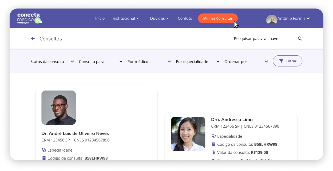The image size is (333, 171).
Task: Open the Dúvidas menu
Action: (x=159, y=18)
